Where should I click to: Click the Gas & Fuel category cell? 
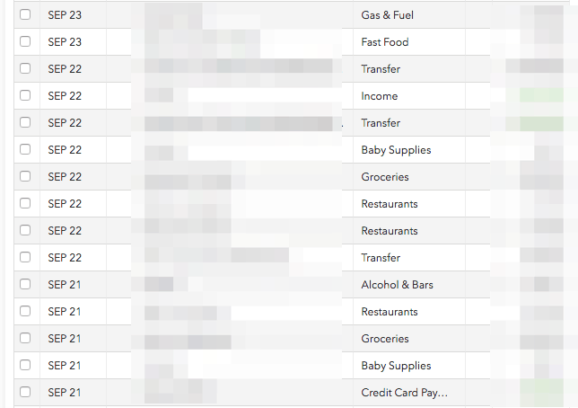387,15
